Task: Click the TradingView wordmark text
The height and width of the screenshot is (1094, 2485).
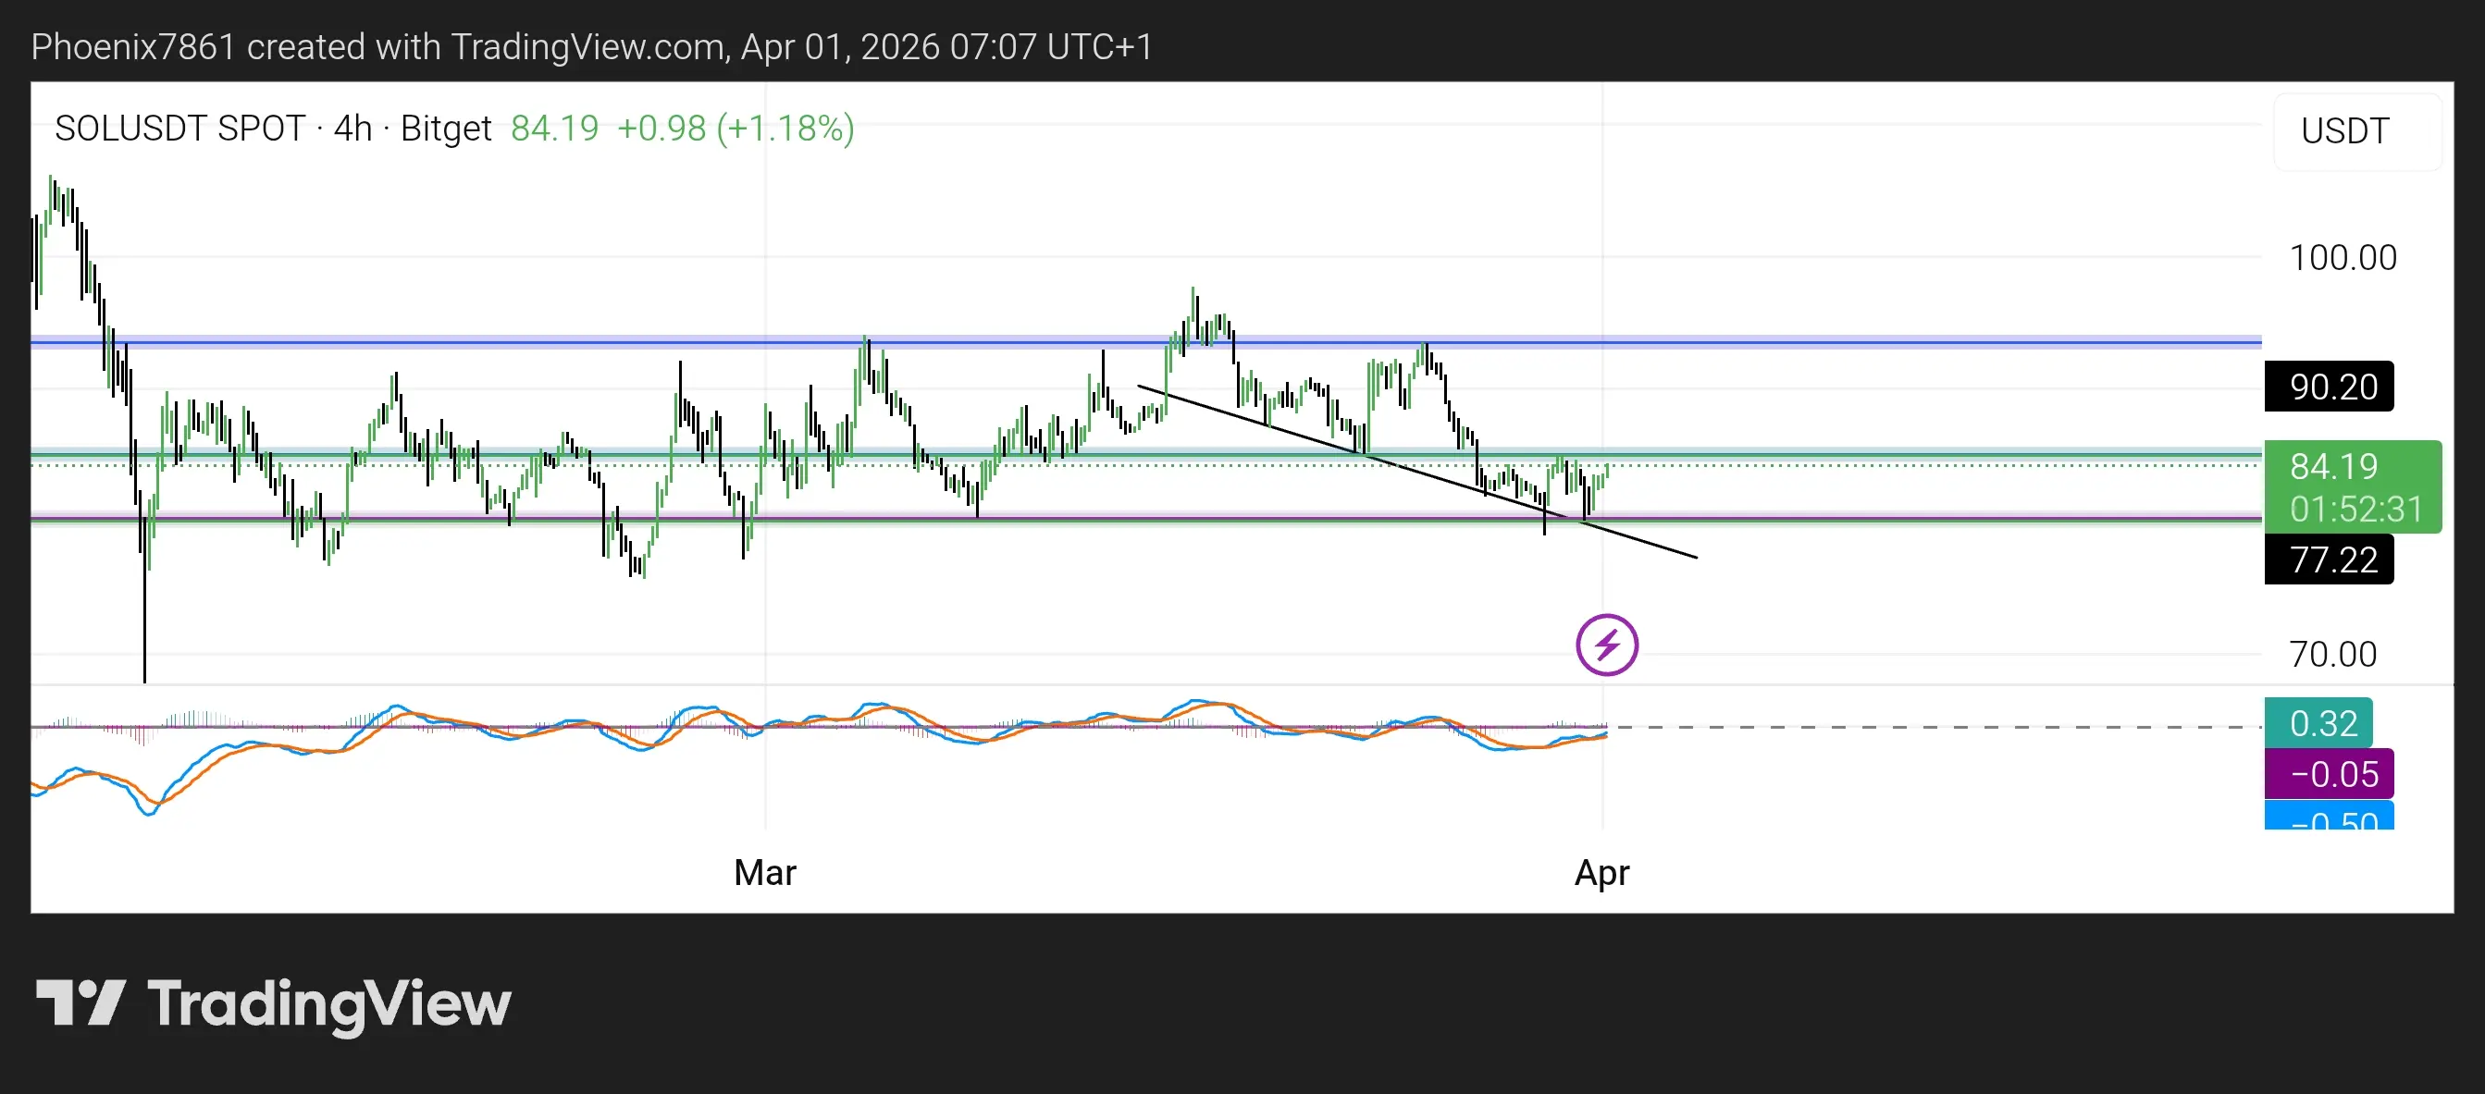Action: click(x=329, y=1004)
